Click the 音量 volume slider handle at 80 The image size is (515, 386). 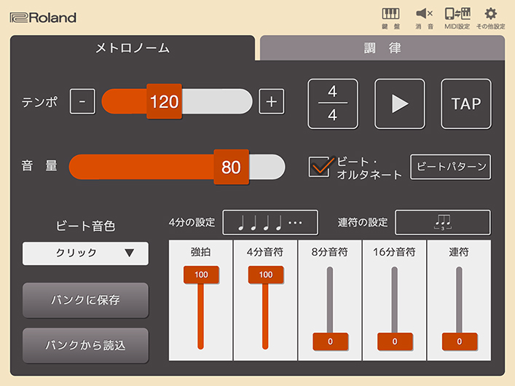click(231, 167)
